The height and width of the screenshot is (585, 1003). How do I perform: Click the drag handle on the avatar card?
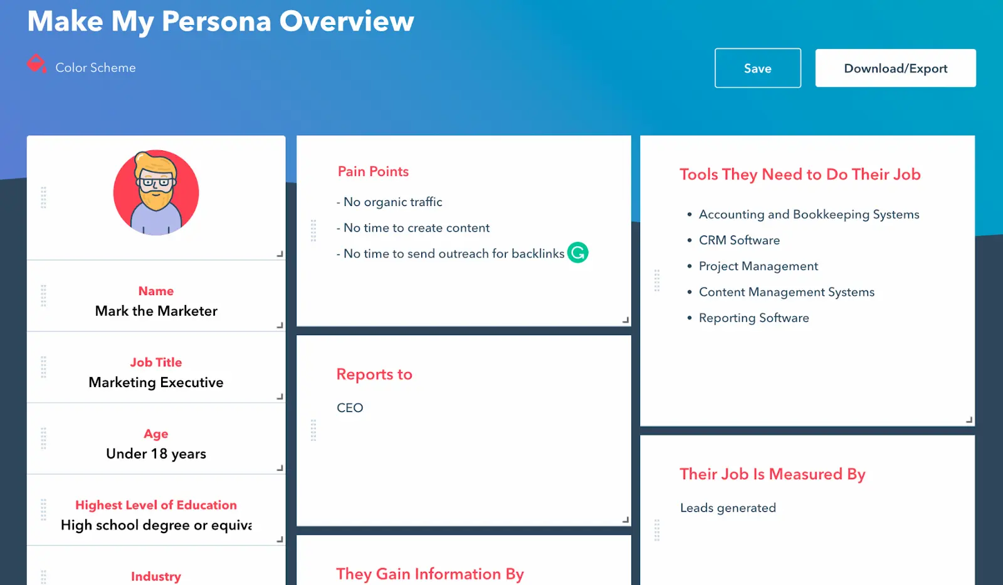coord(43,197)
